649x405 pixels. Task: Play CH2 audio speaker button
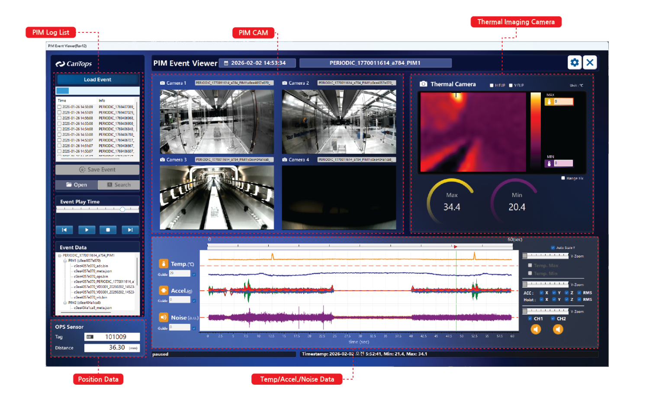[558, 329]
